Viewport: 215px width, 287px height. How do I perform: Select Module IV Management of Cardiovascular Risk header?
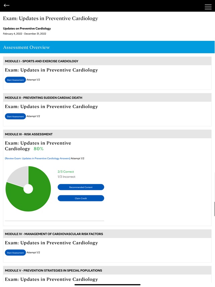[54, 234]
